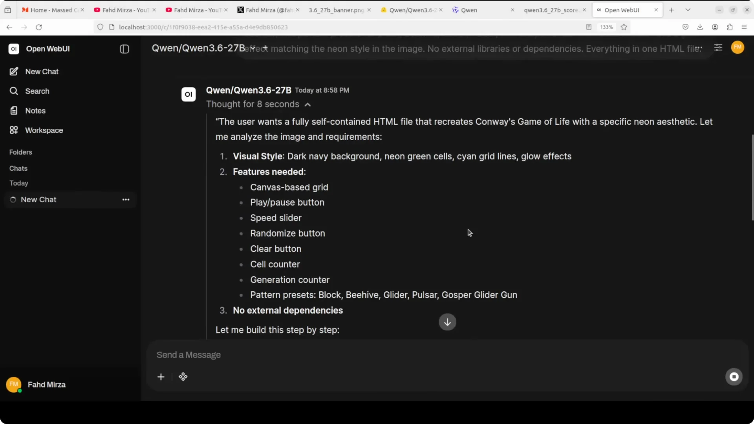Viewport: 754px width, 424px height.
Task: Open the Workspace grid icon
Action: [14, 130]
